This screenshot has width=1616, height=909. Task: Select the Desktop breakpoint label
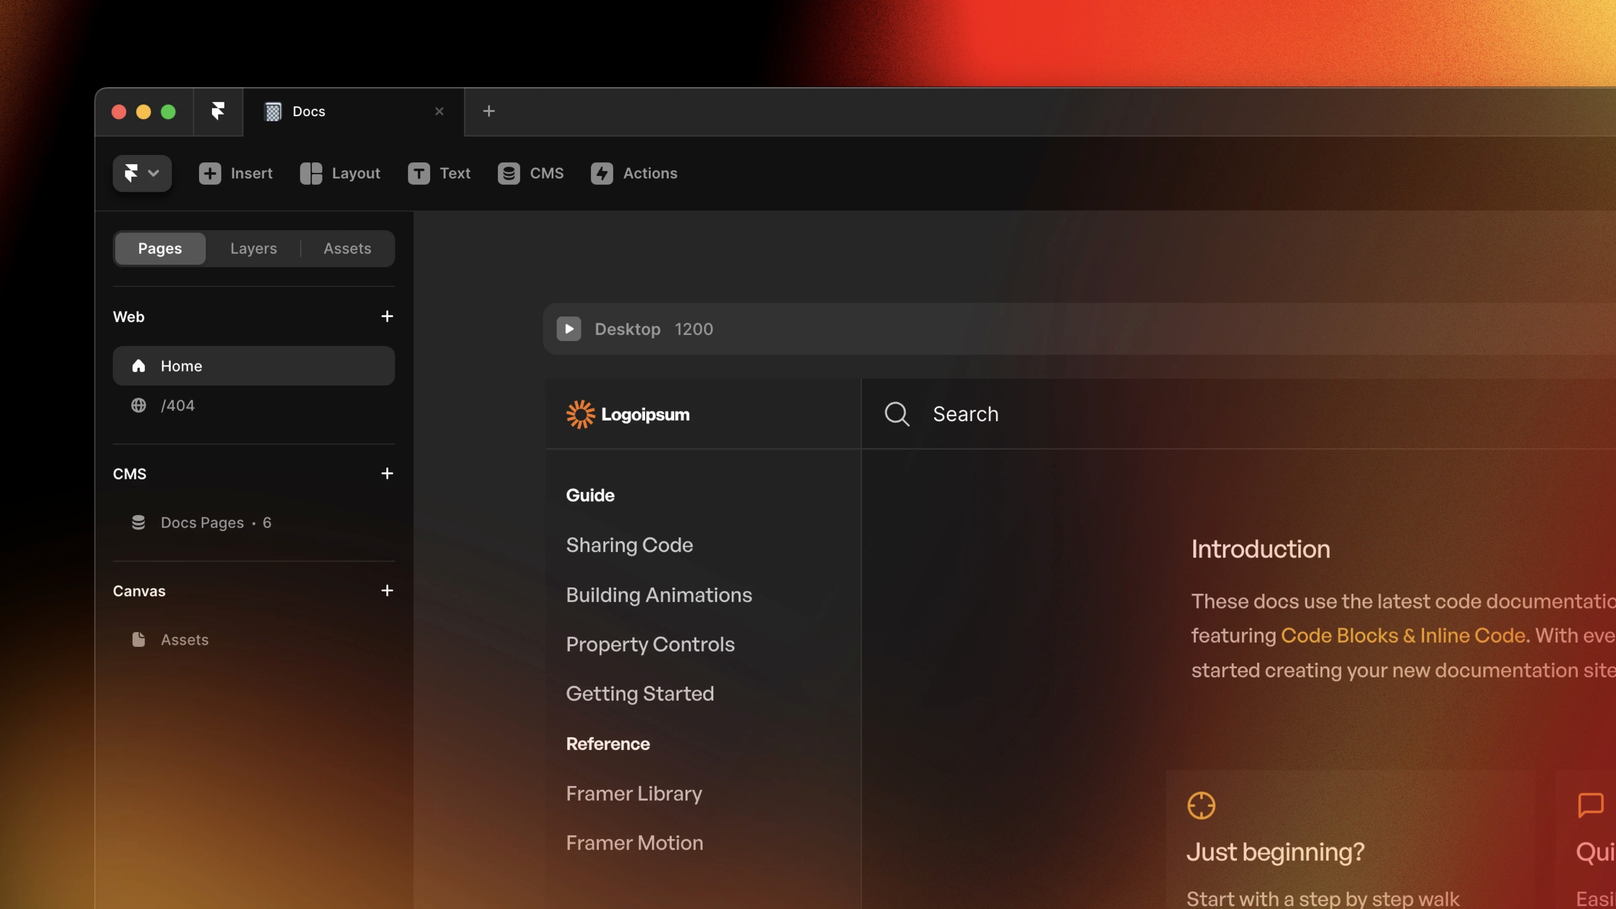(x=627, y=329)
